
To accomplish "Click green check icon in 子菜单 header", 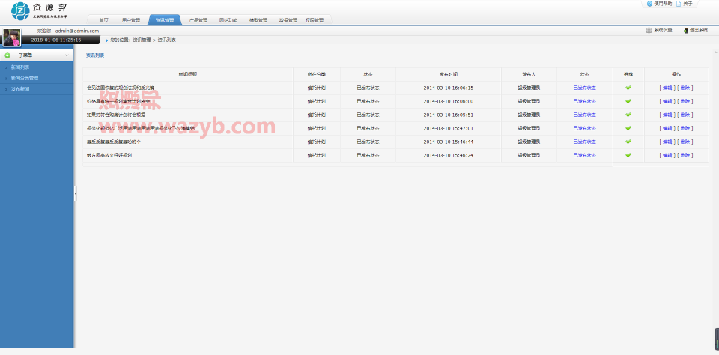I will coord(7,55).
